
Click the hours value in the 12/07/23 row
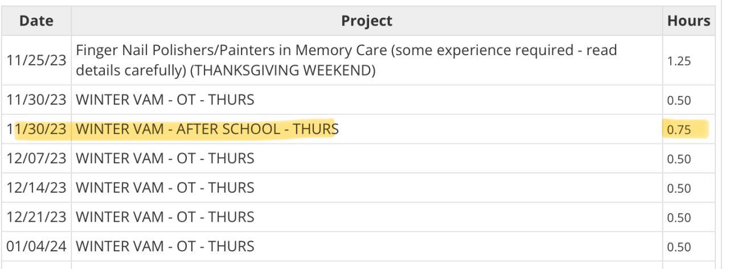(x=679, y=159)
